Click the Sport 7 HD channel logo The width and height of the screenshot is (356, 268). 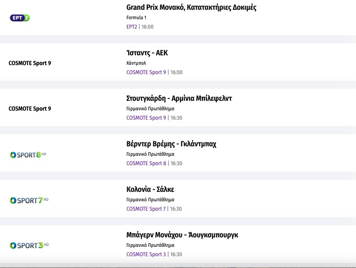[29, 200]
